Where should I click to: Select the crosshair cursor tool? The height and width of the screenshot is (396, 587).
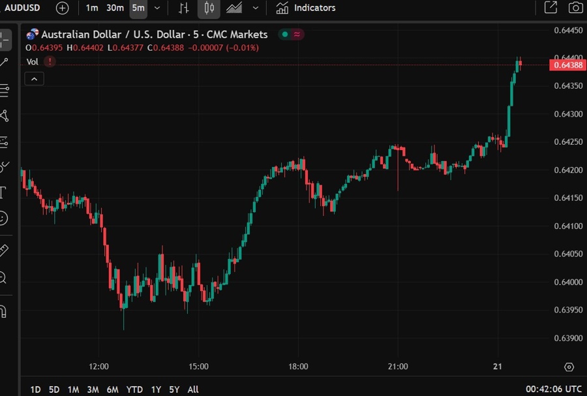pos(5,40)
